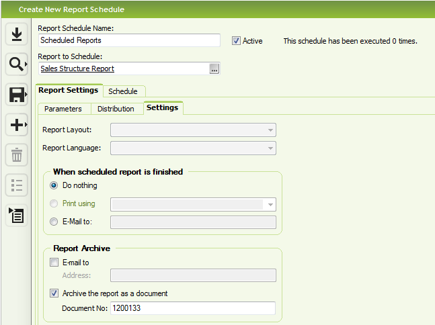Screen dimensions: 435x325
Task: Enable Report Archive E-mail to checkbox
Action: [x=54, y=262]
